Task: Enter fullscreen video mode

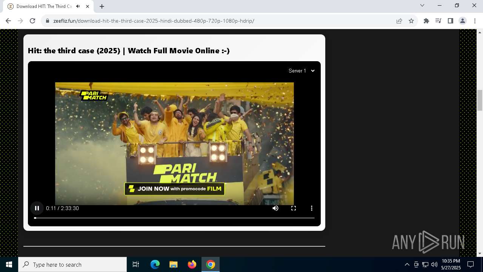Action: coord(294,208)
